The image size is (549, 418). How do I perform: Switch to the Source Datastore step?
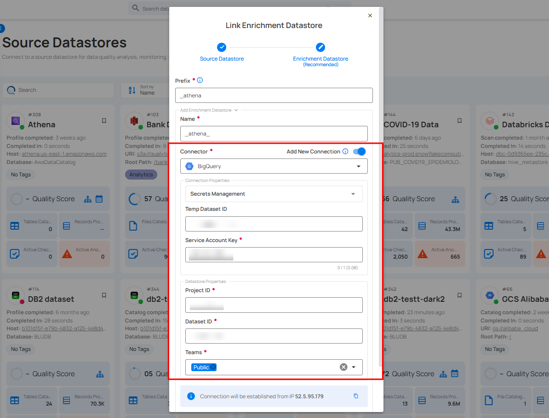pos(222,47)
